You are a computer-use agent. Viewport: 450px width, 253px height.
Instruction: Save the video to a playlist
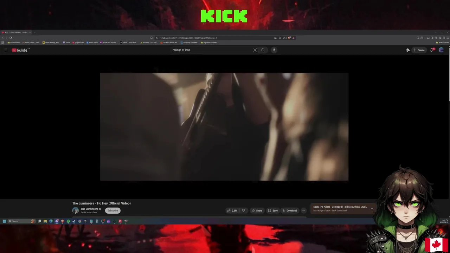click(x=273, y=210)
